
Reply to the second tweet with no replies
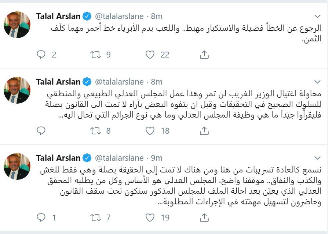[x=41, y=131]
